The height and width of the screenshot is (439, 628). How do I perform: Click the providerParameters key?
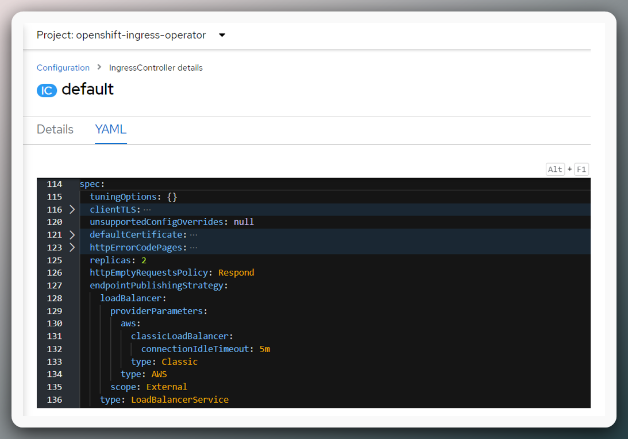click(157, 311)
